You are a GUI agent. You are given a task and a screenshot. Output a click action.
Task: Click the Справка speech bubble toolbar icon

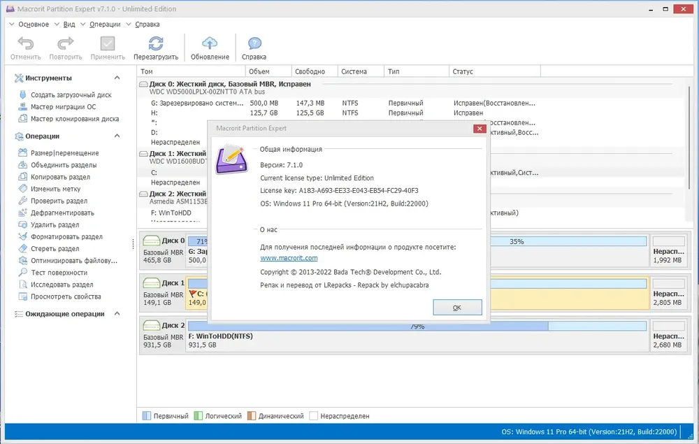(x=254, y=43)
